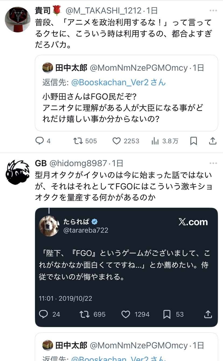
Task: Open more options for GB's tweet
Action: [x=213, y=163]
